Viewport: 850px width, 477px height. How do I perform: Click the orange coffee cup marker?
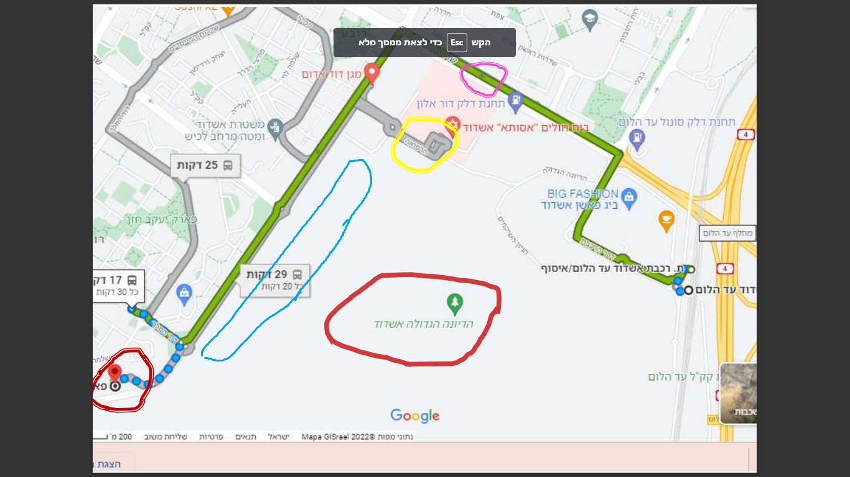click(666, 219)
